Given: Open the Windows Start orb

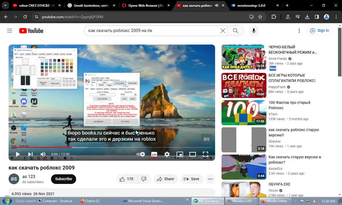Looking at the screenshot, I should [x=7, y=201].
